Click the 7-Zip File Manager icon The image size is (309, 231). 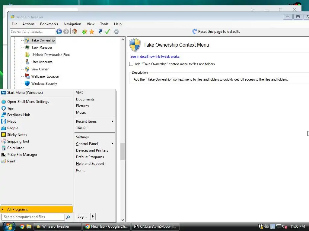(4, 155)
